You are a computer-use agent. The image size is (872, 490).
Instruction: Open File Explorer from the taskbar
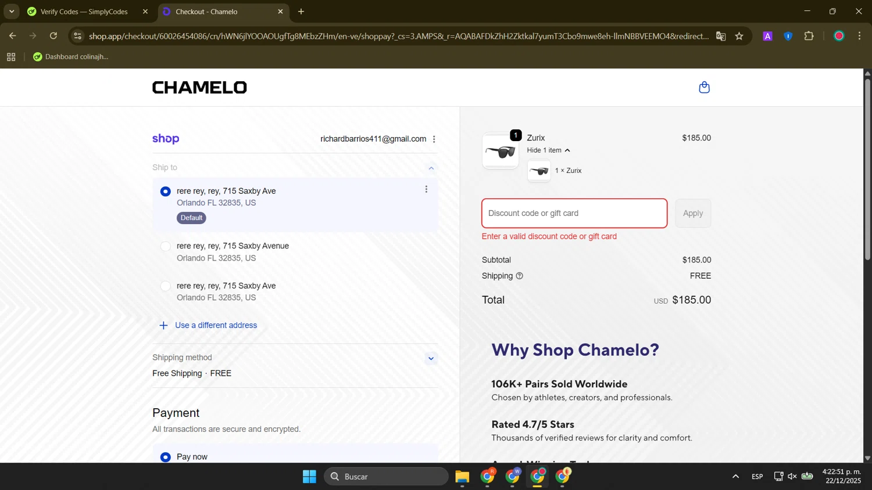(462, 477)
